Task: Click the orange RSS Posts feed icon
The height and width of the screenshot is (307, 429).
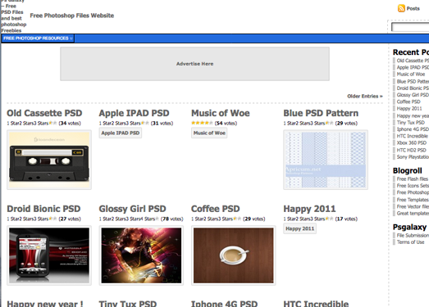Action: pos(401,8)
